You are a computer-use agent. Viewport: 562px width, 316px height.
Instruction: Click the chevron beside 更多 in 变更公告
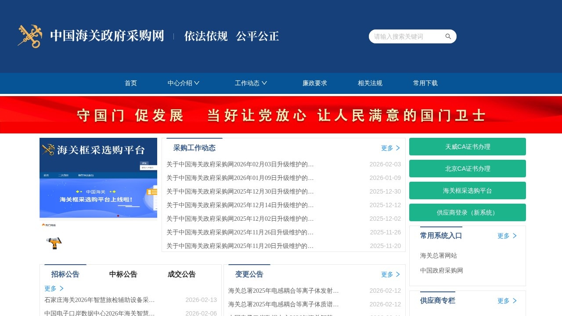click(398, 274)
